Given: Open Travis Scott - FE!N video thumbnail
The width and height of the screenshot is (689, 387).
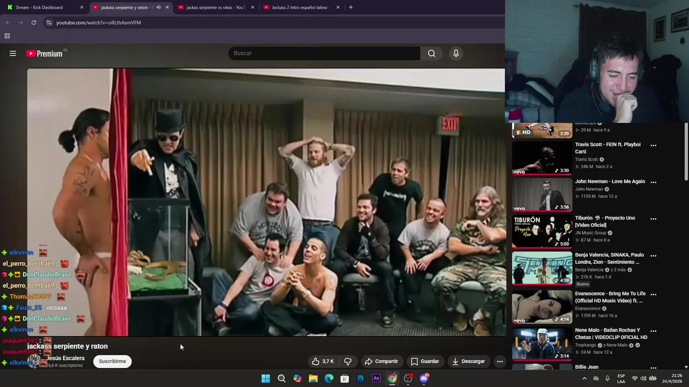Looking at the screenshot, I should tap(542, 158).
